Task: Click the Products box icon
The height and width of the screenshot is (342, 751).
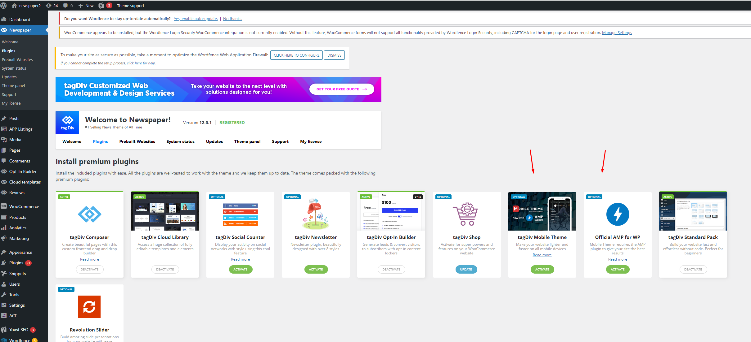Action: (4, 217)
